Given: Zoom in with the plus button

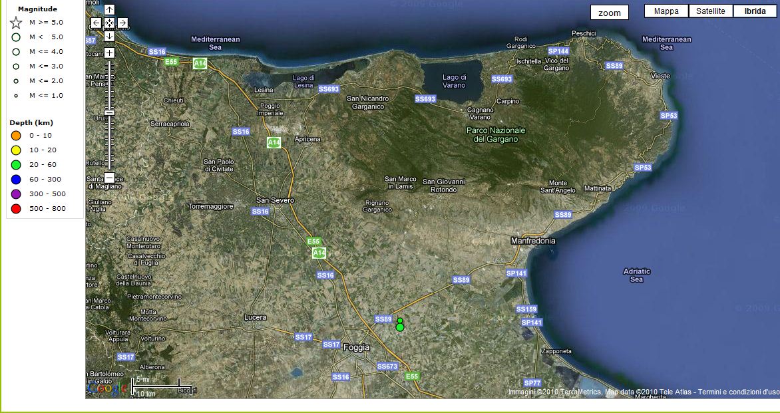Looking at the screenshot, I should click(109, 53).
